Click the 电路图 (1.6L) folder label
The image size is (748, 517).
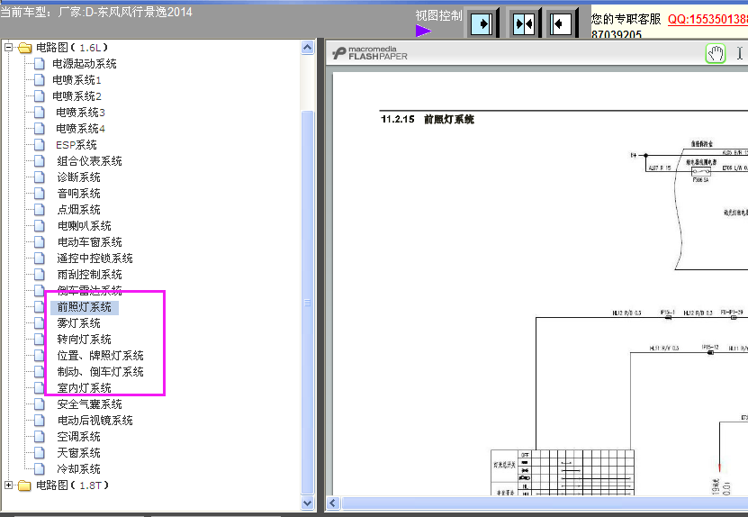pos(72,48)
